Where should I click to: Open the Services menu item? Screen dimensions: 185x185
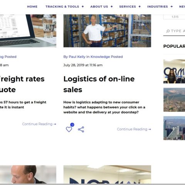pos(128,7)
